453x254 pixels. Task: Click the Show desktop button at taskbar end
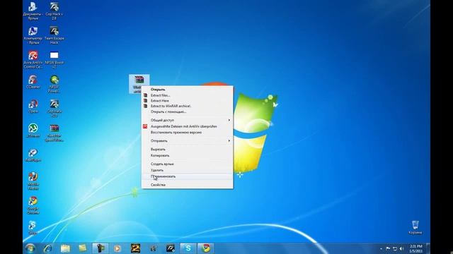[x=428, y=248]
